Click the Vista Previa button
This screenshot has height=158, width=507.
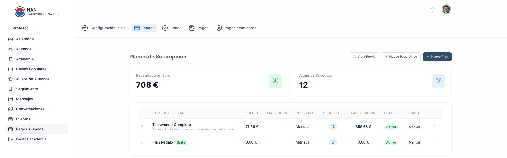[364, 57]
